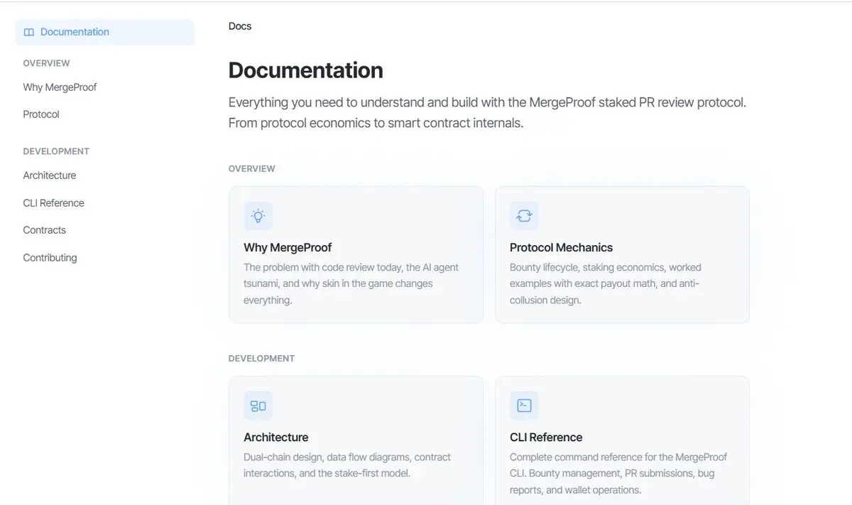Open the CLI Reference card title
This screenshot has height=505, width=852.
point(546,438)
